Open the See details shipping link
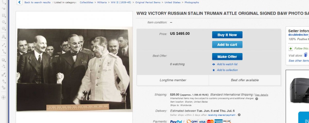This screenshot has height=123, width=309. [262, 95]
